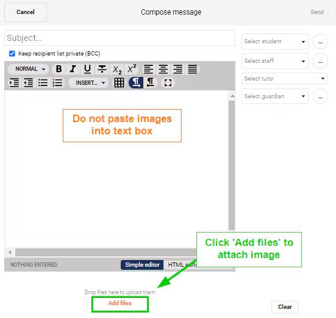Viewport: 336px width, 318px height.
Task: Select the superscript icon
Action: click(132, 69)
